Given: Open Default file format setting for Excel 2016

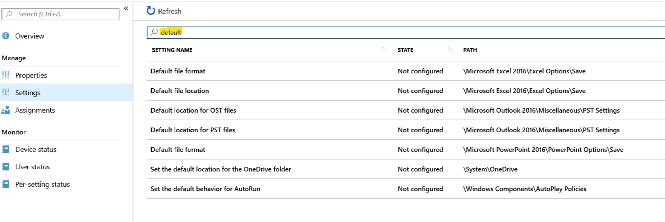Looking at the screenshot, I should 178,71.
